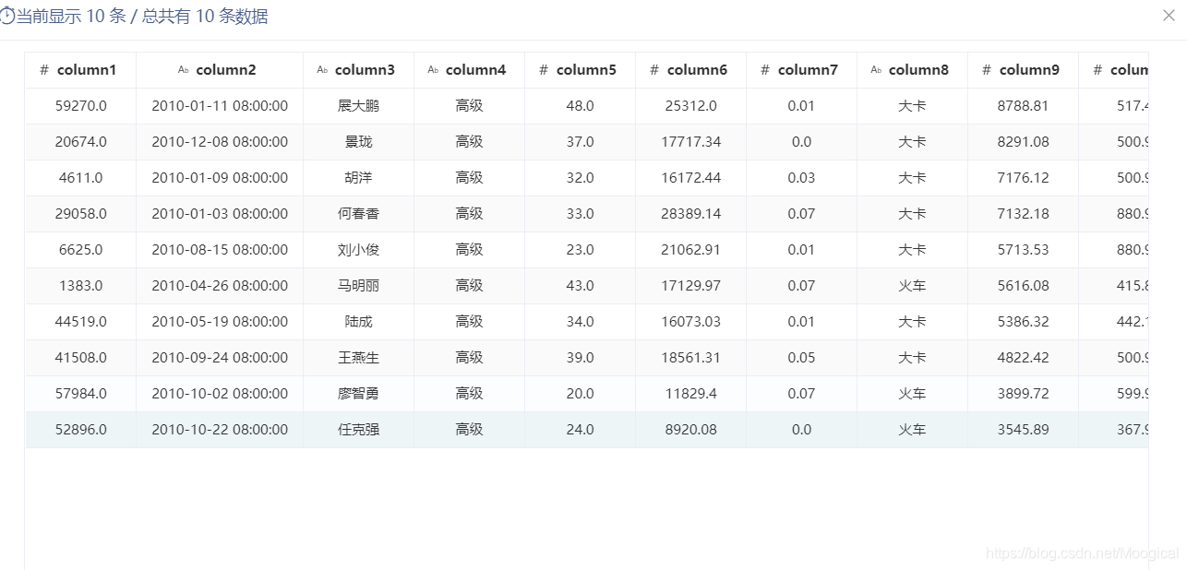Viewport: 1187px width, 570px height.
Task: Select the column9 header label
Action: (x=1029, y=70)
